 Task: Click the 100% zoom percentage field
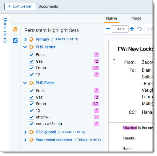tap(120, 29)
